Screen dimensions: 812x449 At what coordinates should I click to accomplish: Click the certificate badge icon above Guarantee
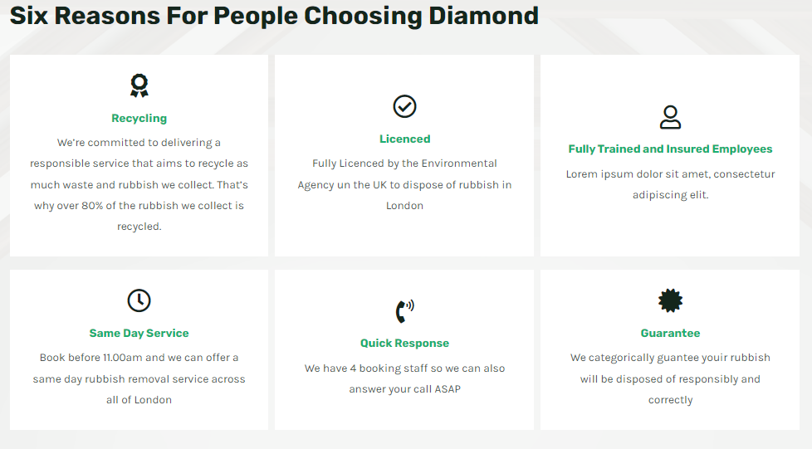(x=670, y=300)
